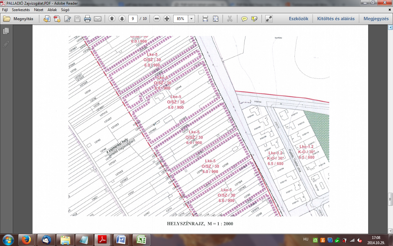Open the Megjegyzés comment pane
Screen dimensions: 393x246
(x=376, y=19)
